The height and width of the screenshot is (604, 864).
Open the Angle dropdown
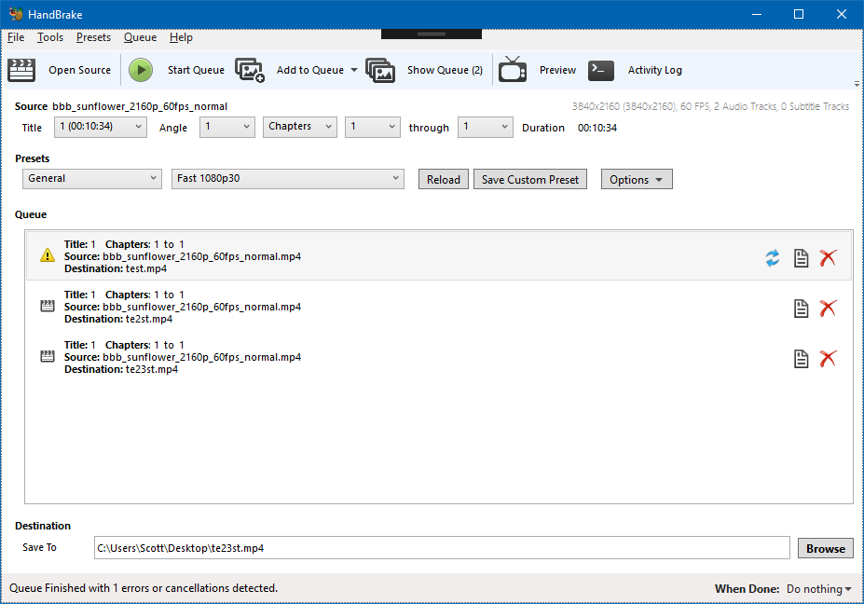pos(227,127)
